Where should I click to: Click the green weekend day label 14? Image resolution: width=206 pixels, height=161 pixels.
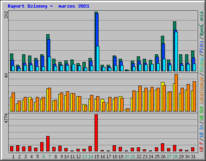[91, 157]
